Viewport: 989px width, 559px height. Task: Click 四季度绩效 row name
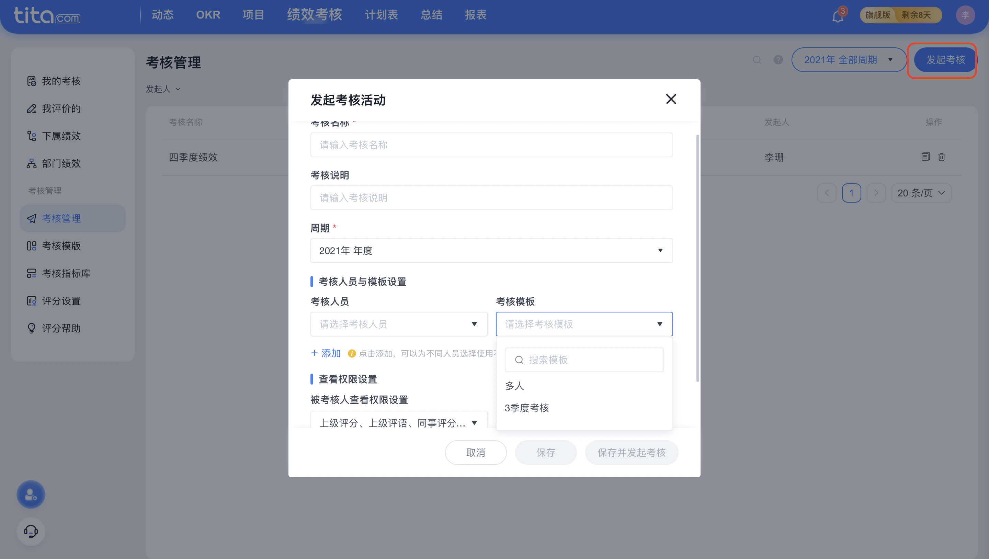(x=193, y=157)
